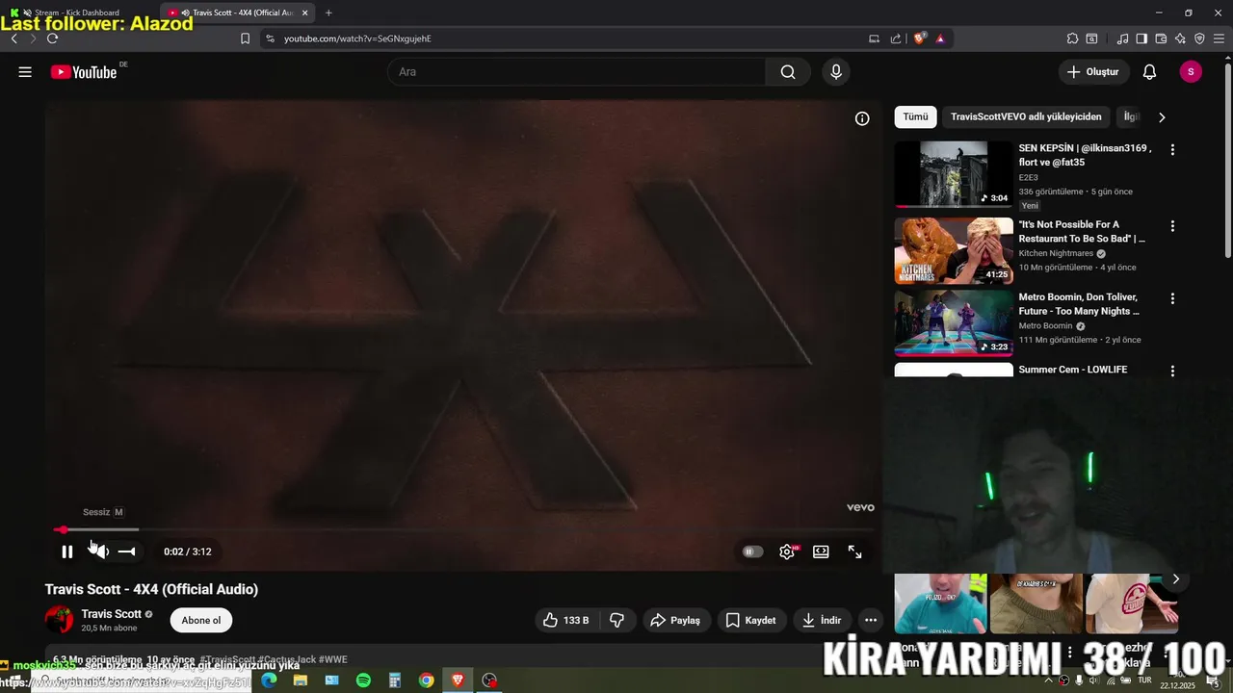Open the browser extensions puzzle icon
The width and height of the screenshot is (1233, 693).
coord(1072,38)
